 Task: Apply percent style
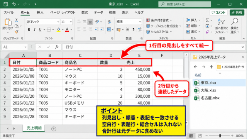coord(127,29)
